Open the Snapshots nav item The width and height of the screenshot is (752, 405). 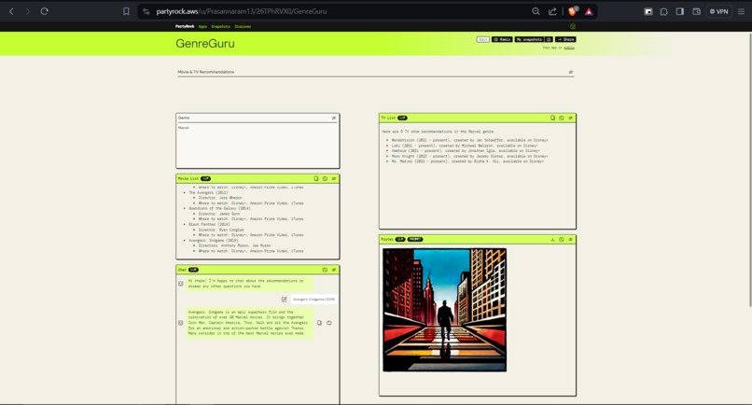click(x=220, y=26)
